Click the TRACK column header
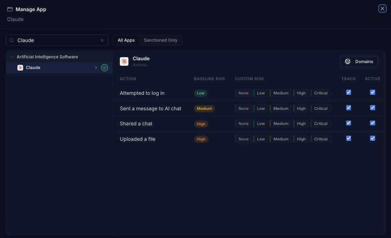The image size is (391, 238). click(348, 79)
